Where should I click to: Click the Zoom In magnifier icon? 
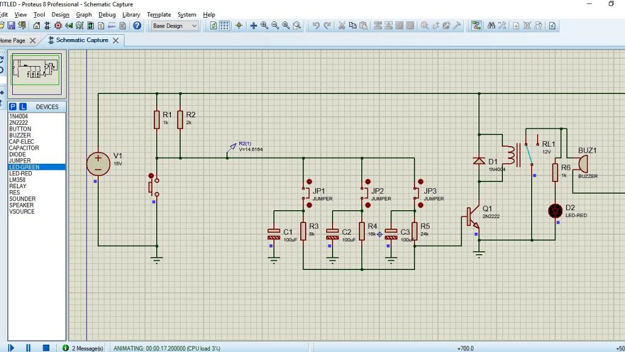[264, 26]
